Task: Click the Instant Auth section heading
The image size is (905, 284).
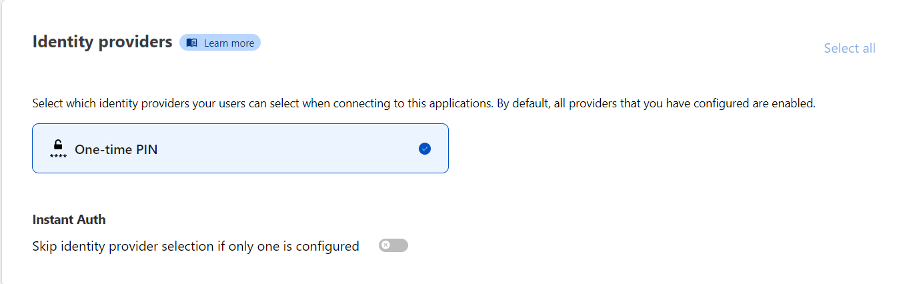Action: coord(69,219)
